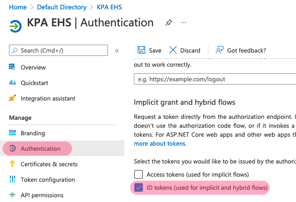Click the Token configuration bars icon
Image resolution: width=296 pixels, height=202 pixels.
[x=12, y=179]
